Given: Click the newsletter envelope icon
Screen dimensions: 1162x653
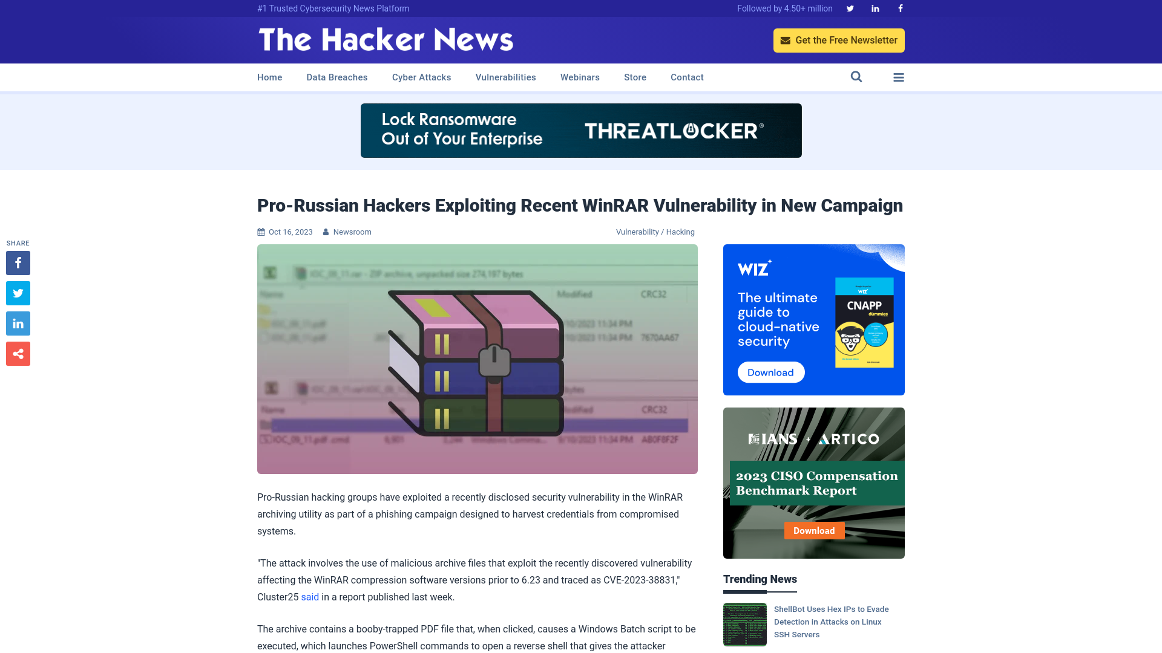Looking at the screenshot, I should click(786, 40).
